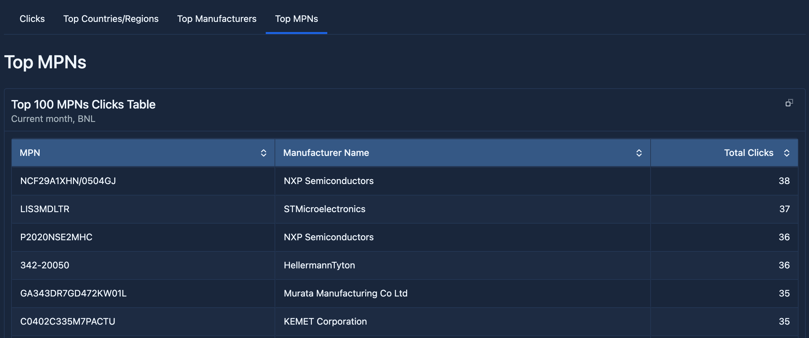
Task: Sort by MPN column arrows
Action: pyautogui.click(x=263, y=153)
